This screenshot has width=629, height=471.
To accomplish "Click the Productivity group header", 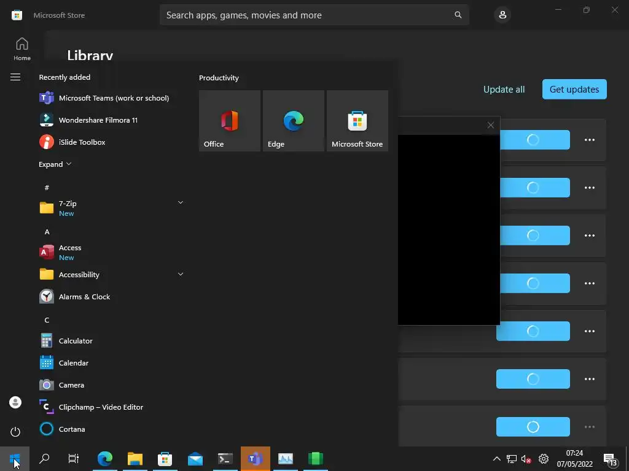I will [x=219, y=78].
